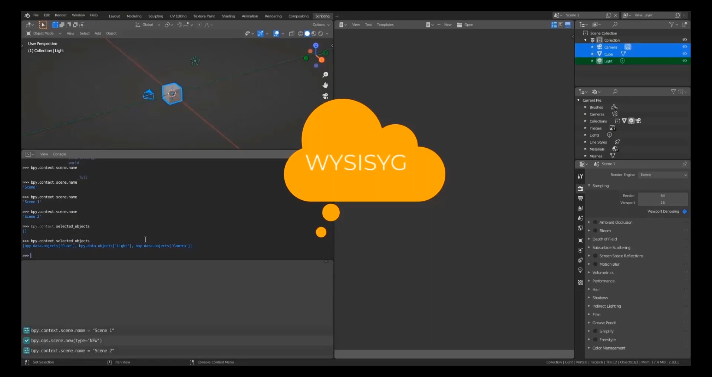
Task: Open the Render Engine Eevee dropdown
Action: coord(663,175)
